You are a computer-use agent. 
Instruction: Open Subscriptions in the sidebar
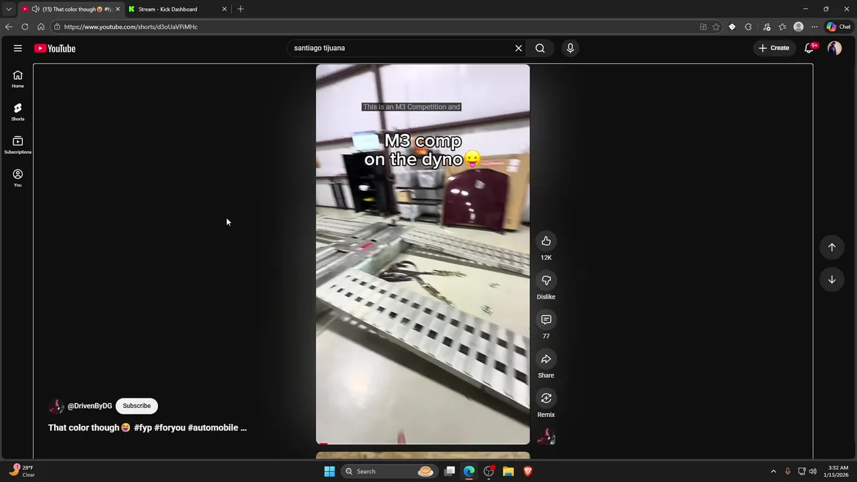18,145
